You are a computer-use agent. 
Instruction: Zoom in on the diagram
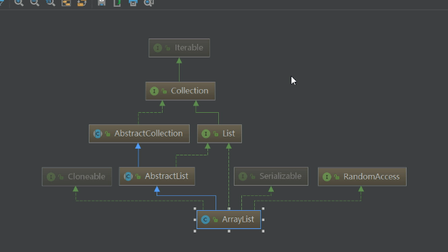pyautogui.click(x=19, y=3)
